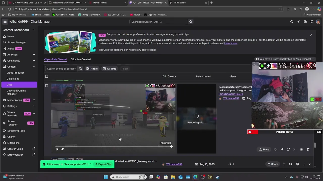Open the All Time date range dropdown

pyautogui.click(x=110, y=69)
